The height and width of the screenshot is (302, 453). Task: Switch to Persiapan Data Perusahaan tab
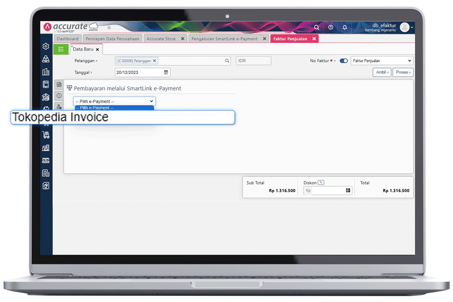[x=112, y=38]
